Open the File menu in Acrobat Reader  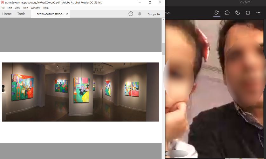(x=3, y=8)
